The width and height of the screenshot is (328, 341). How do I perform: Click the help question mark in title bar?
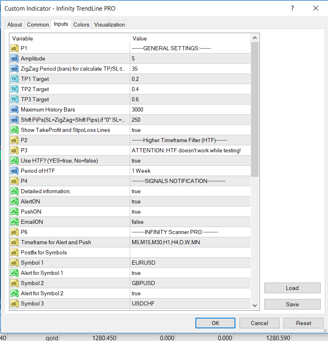293,8
